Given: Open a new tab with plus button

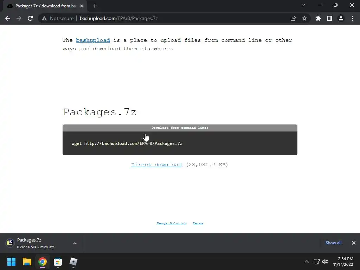Looking at the screenshot, I should [x=95, y=6].
